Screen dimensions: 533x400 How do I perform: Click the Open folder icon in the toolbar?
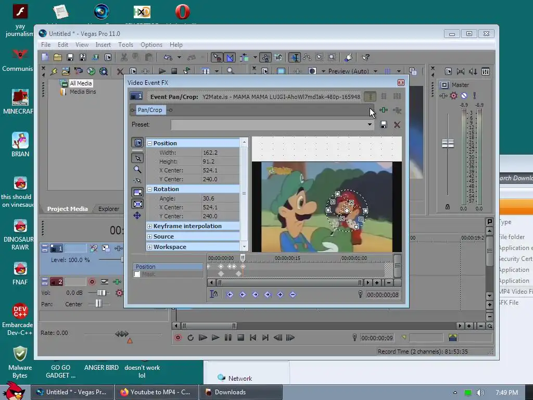57,57
